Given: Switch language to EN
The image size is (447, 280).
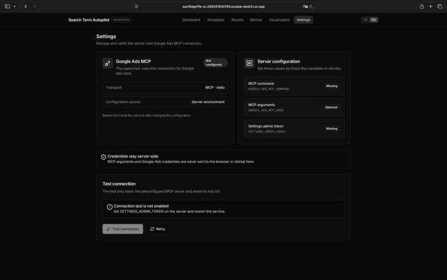Looking at the screenshot, I should (x=373, y=20).
